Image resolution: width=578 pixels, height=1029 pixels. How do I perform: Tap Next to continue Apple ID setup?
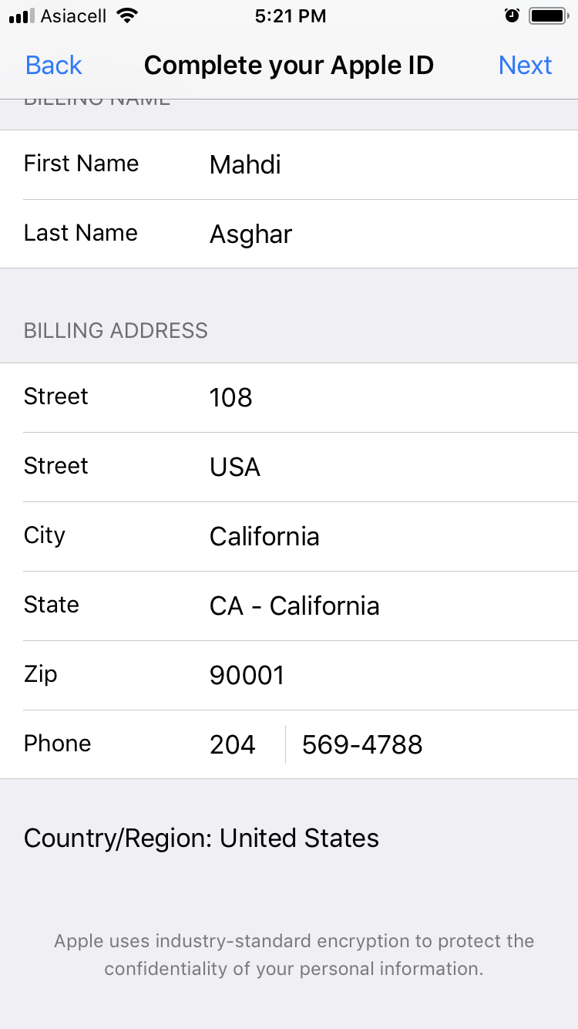point(526,66)
